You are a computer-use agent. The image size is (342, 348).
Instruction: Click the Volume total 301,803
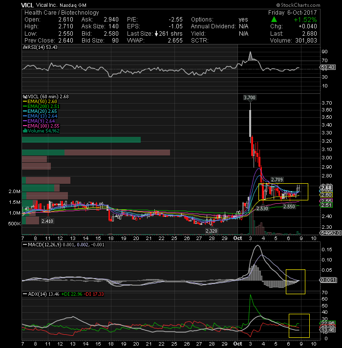[x=306, y=41]
